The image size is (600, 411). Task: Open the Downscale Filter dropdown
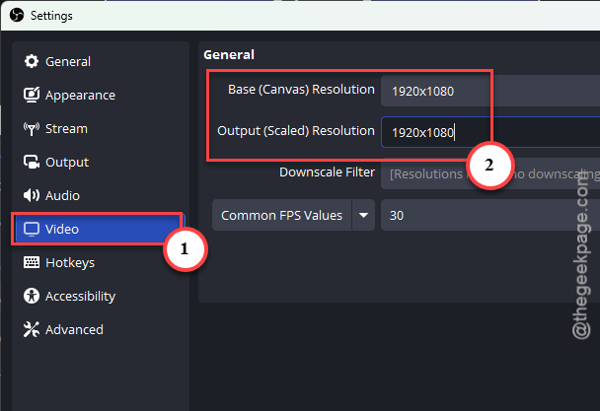(490, 173)
